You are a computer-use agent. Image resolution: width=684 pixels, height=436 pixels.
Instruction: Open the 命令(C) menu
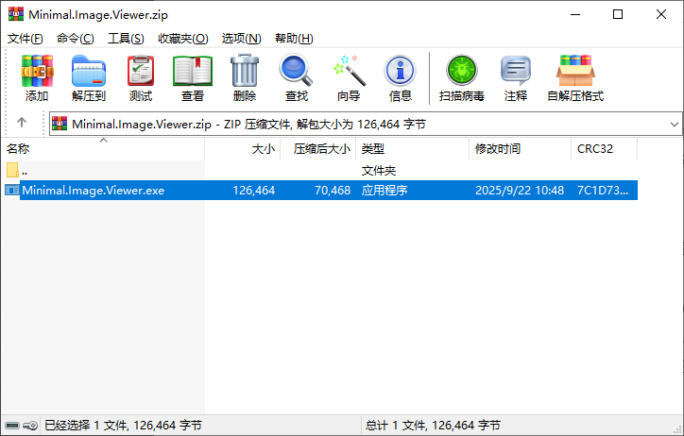tap(76, 39)
